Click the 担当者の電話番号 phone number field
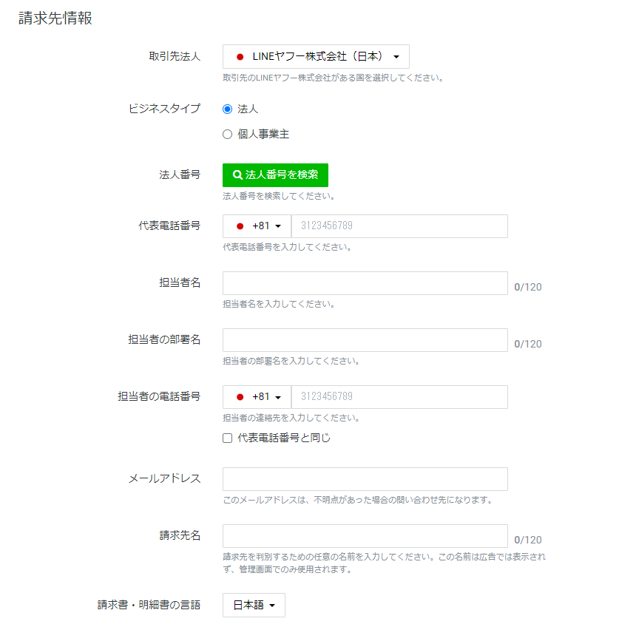 pyautogui.click(x=399, y=397)
